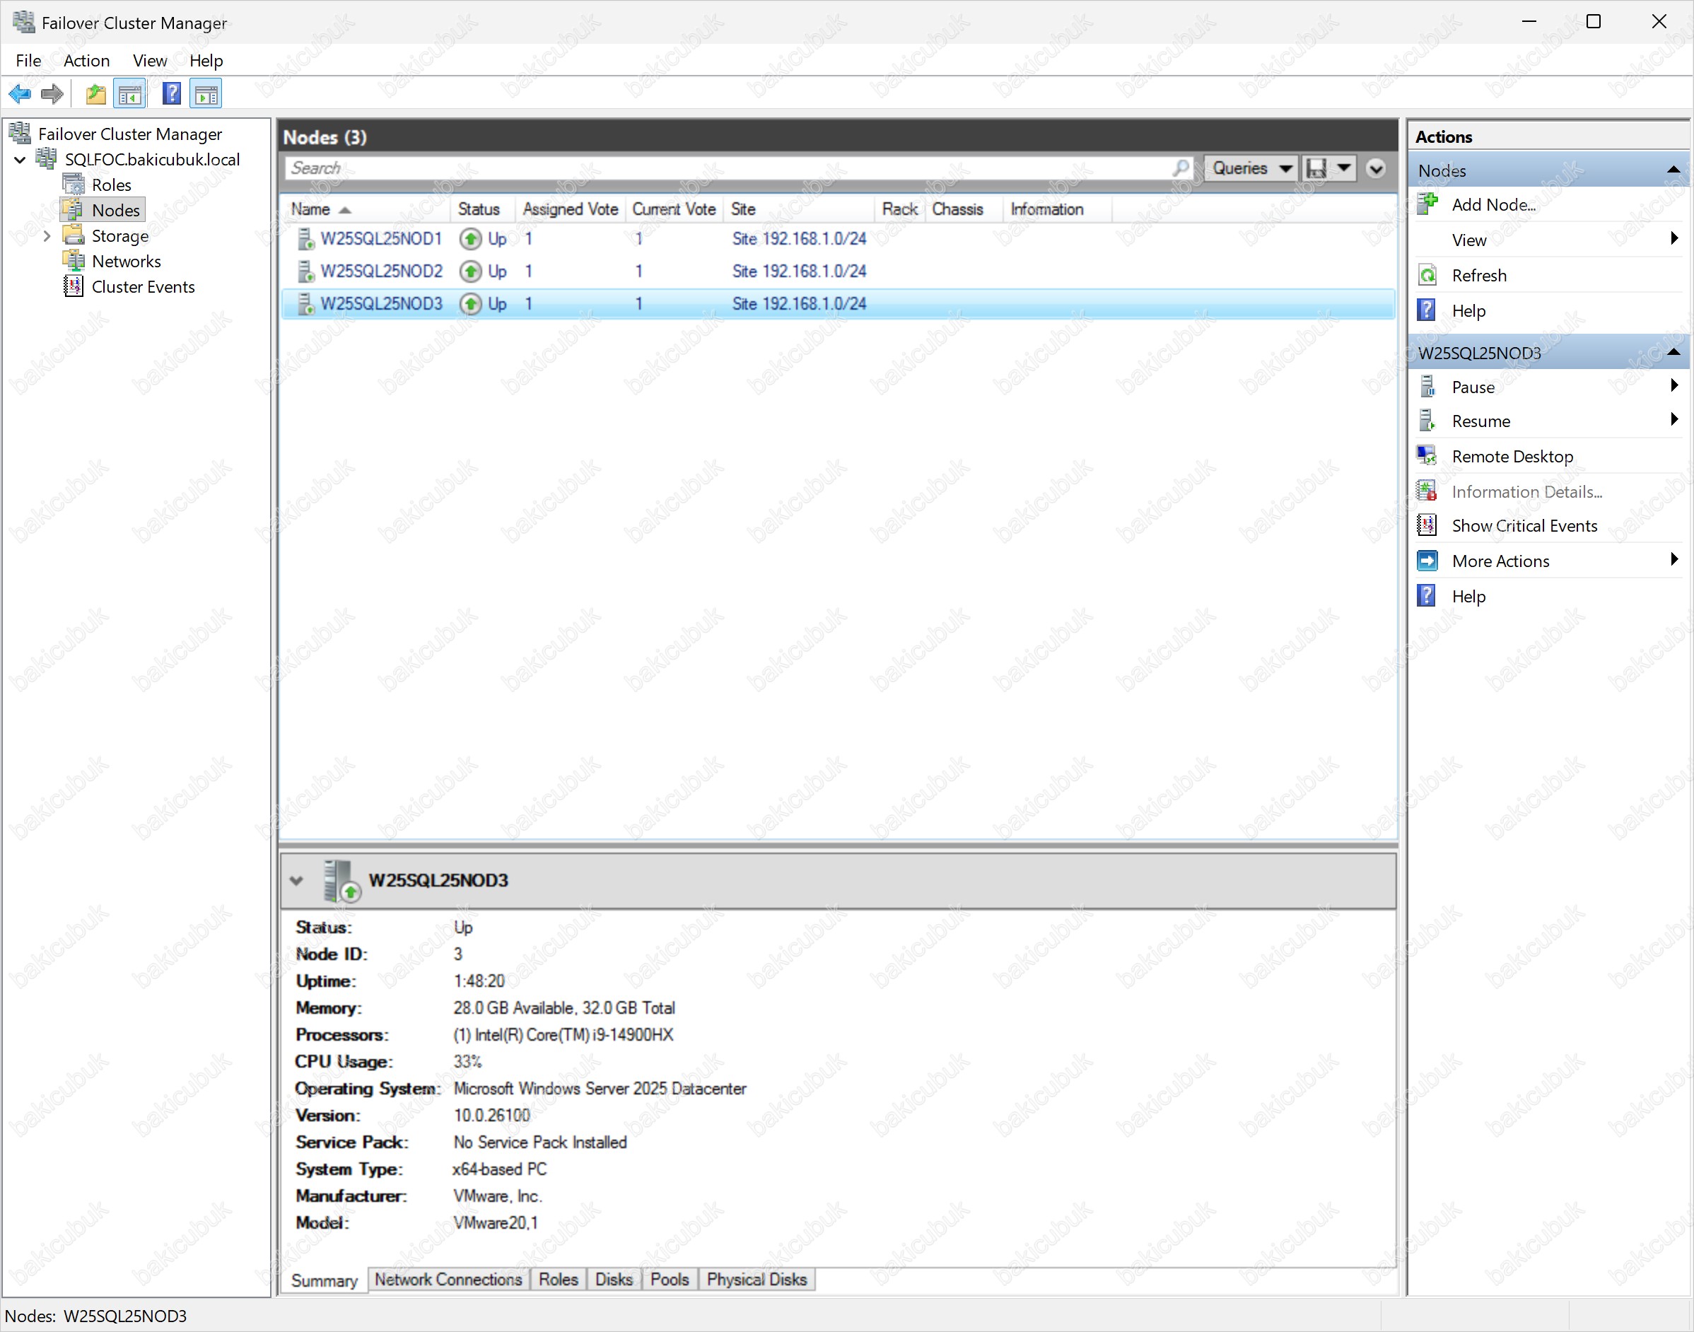This screenshot has width=1694, height=1332.
Task: Click the Up One Level folder icon
Action: coord(95,94)
